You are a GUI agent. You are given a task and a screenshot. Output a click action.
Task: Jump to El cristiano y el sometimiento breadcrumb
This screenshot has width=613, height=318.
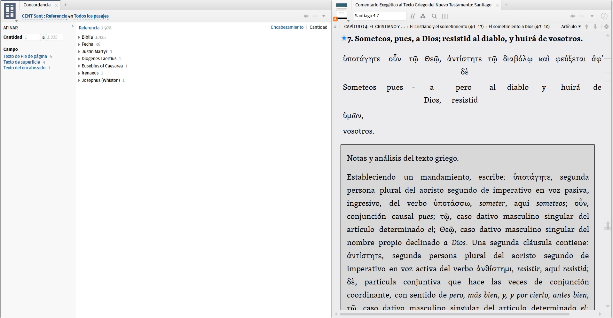tap(447, 27)
